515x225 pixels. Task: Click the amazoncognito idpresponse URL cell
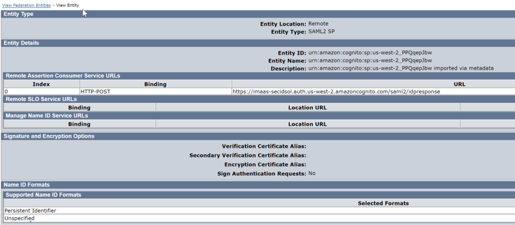tap(373, 92)
